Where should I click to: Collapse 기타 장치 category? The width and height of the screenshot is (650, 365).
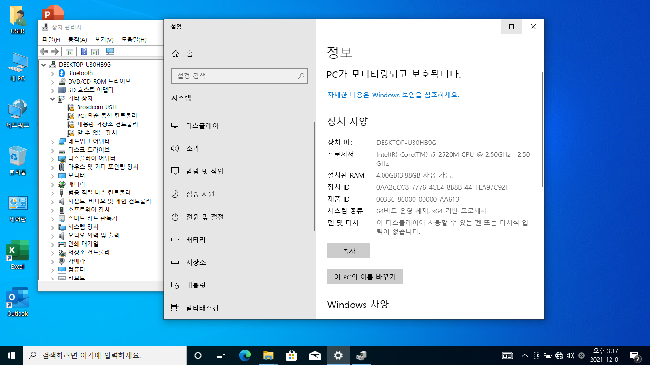click(x=53, y=98)
